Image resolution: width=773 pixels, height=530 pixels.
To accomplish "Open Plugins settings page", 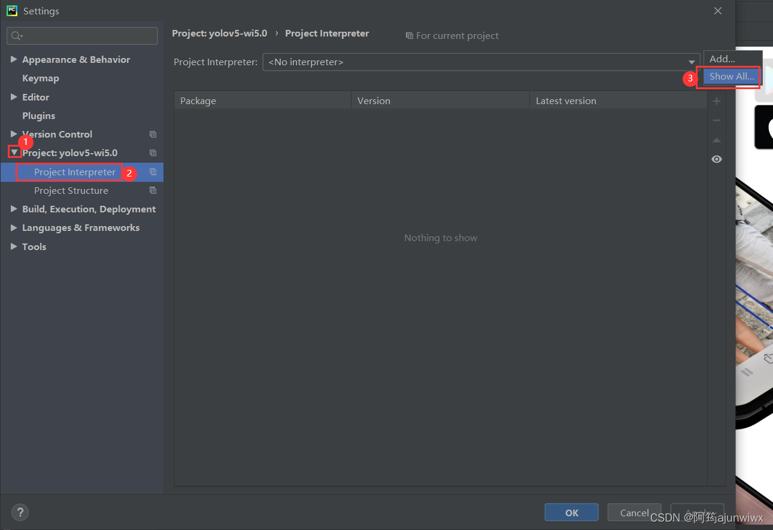I will [39, 115].
